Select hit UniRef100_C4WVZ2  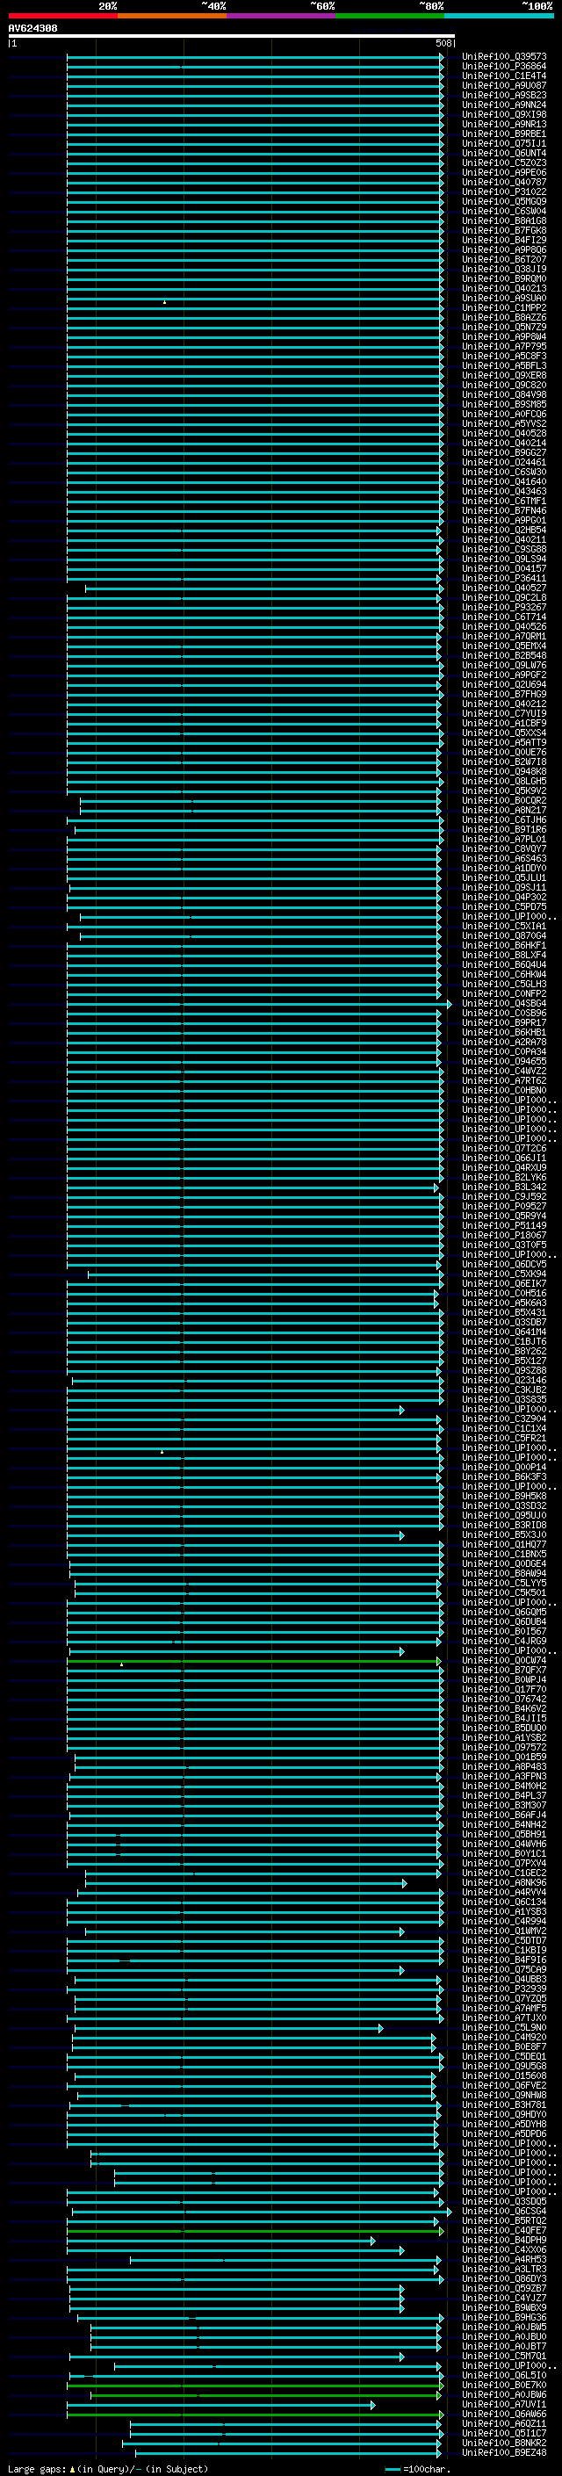(x=504, y=1071)
